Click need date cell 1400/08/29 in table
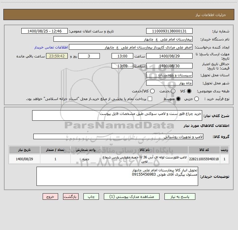The width and height of the screenshot is (238, 230). (x=24, y=159)
